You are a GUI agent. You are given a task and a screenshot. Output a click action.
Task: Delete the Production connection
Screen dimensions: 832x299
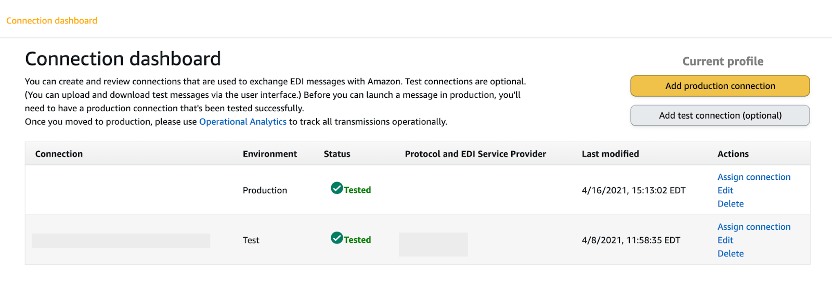pos(730,204)
